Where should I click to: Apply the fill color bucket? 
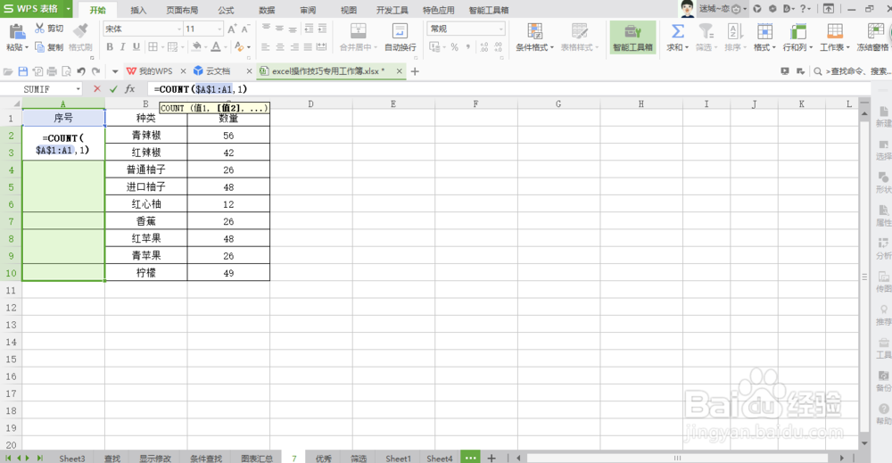pos(197,46)
